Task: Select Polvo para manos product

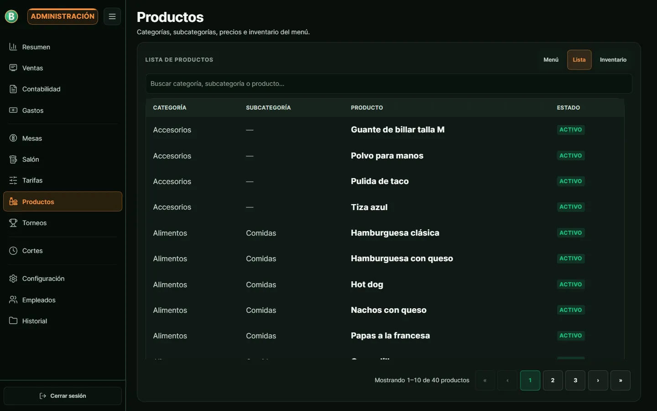Action: click(x=387, y=156)
